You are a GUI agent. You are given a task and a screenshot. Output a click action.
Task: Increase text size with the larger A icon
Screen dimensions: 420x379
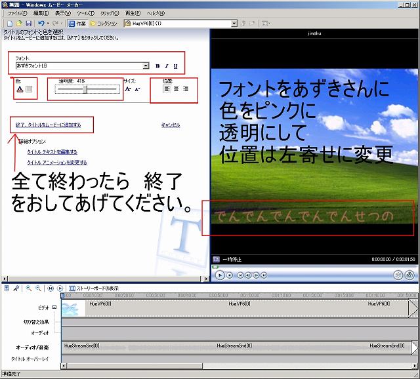click(x=128, y=89)
